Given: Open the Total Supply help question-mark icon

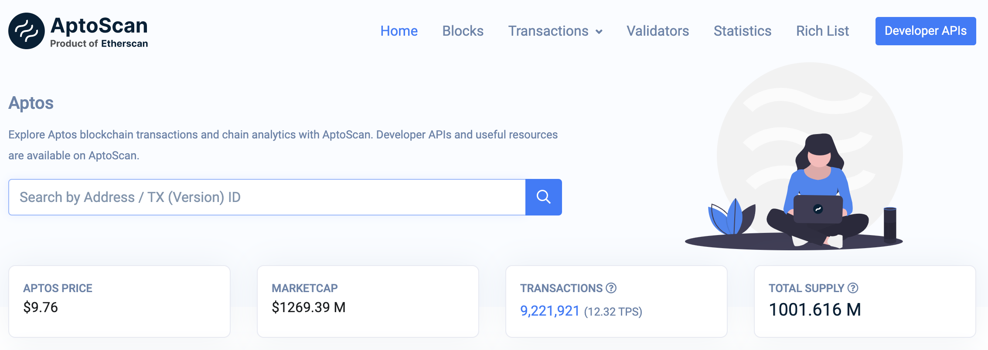Looking at the screenshot, I should [x=853, y=288].
